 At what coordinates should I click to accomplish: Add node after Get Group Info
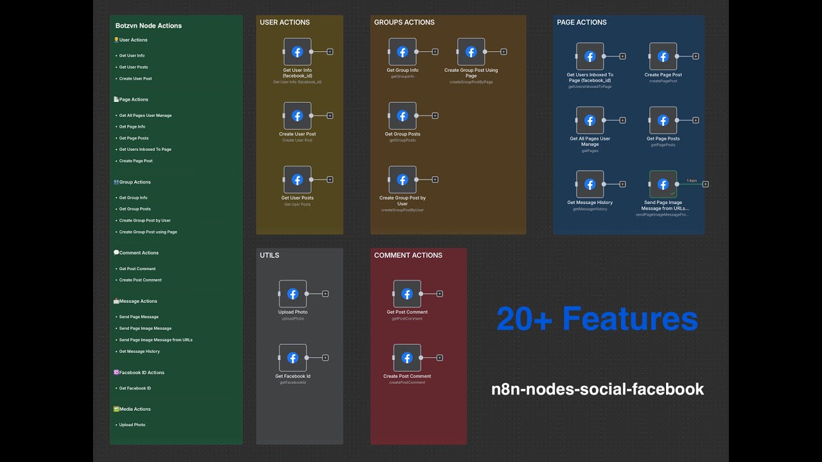click(x=435, y=51)
